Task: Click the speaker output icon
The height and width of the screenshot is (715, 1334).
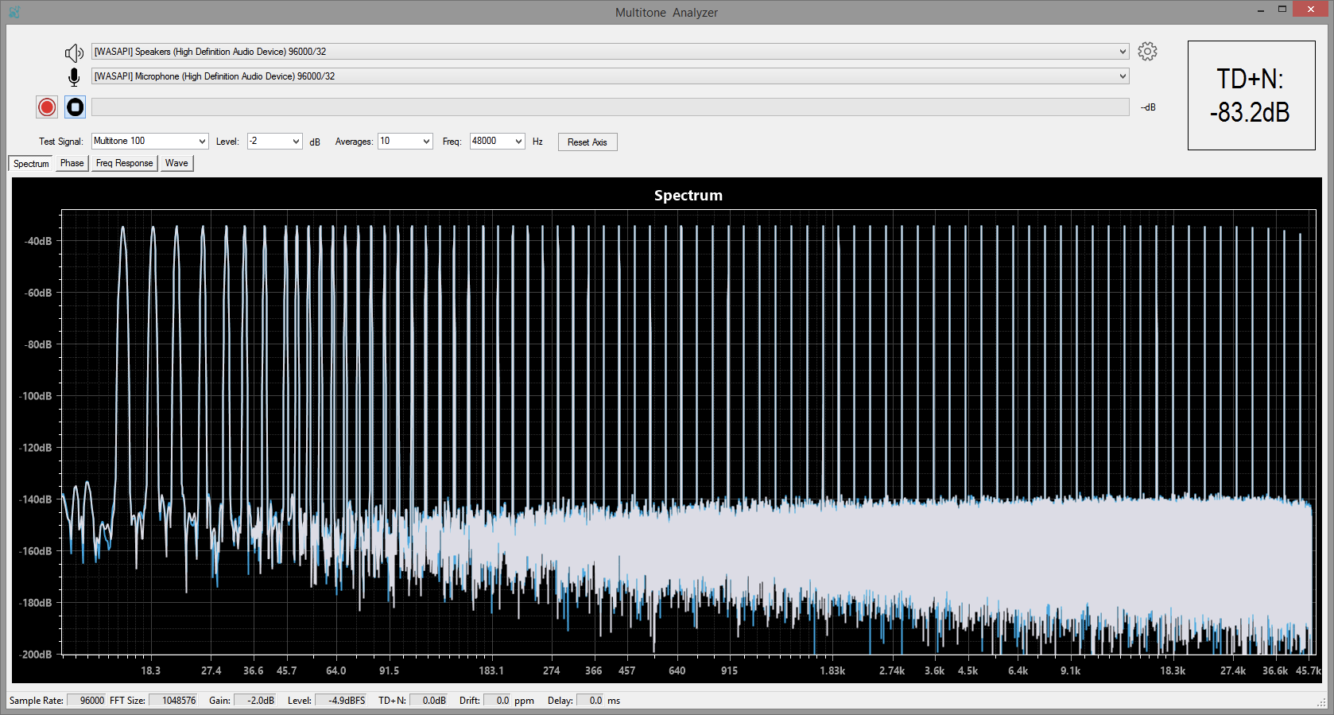Action: coord(74,52)
